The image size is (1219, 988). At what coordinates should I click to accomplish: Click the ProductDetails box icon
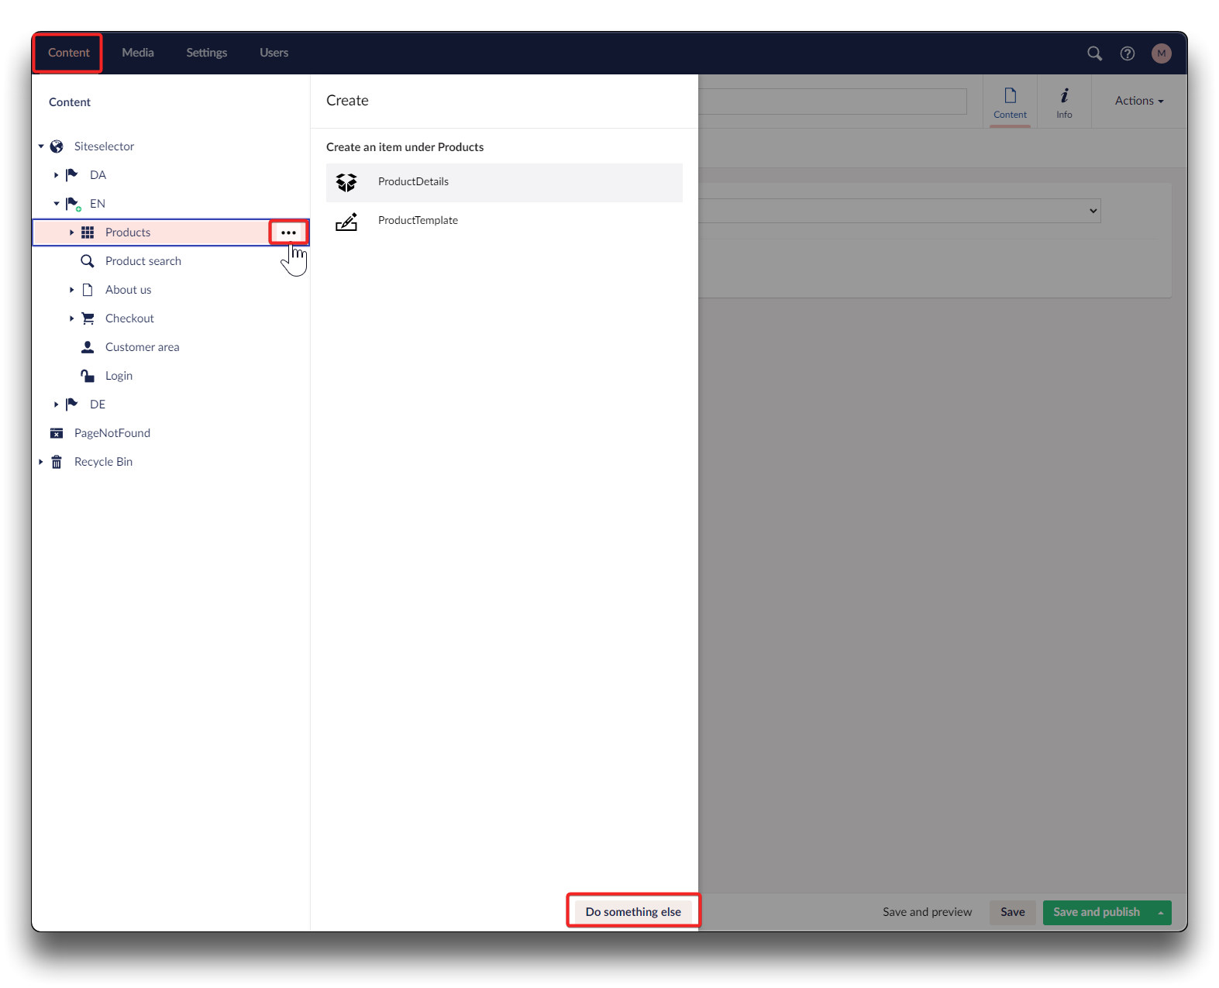pos(346,182)
